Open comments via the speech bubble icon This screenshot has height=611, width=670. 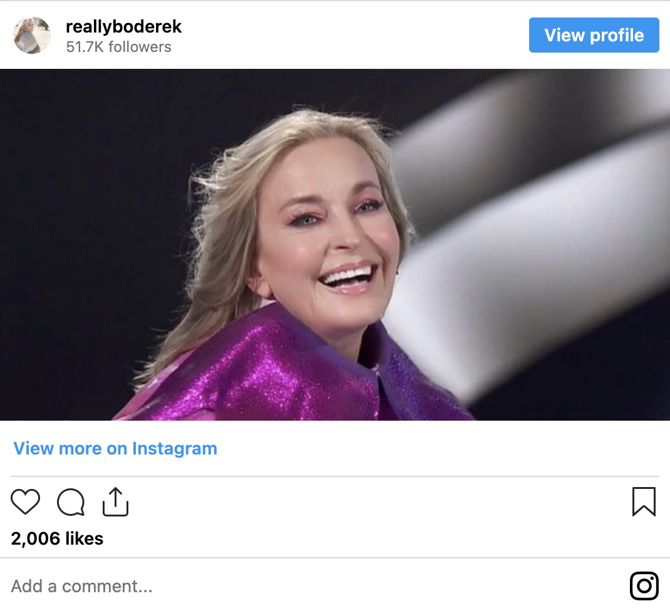71,501
